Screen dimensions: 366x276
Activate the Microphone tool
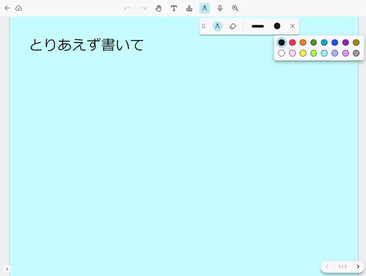[220, 8]
